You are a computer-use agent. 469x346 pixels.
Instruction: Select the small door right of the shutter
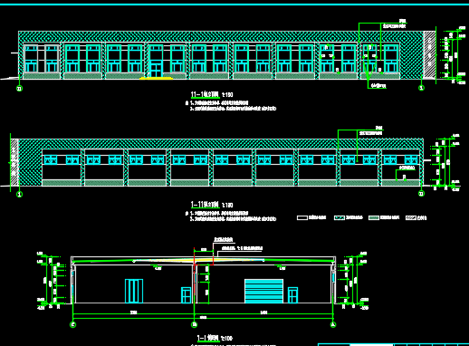point(292,295)
